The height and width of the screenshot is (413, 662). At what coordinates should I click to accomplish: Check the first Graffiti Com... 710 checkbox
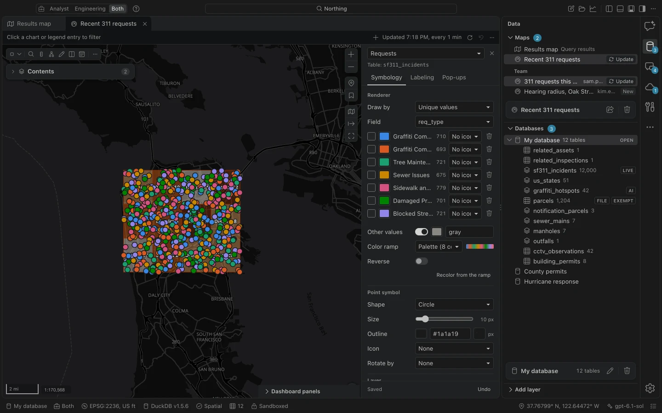tap(371, 136)
